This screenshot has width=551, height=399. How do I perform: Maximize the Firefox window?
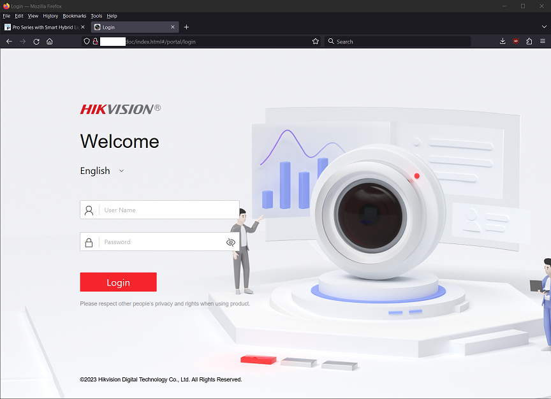pyautogui.click(x=523, y=6)
